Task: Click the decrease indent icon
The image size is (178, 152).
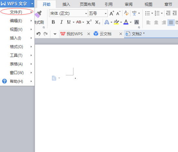Action: [x=168, y=13]
